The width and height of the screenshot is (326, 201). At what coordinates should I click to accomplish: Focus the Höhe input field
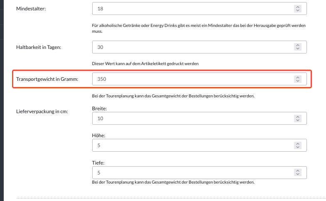tap(199, 145)
